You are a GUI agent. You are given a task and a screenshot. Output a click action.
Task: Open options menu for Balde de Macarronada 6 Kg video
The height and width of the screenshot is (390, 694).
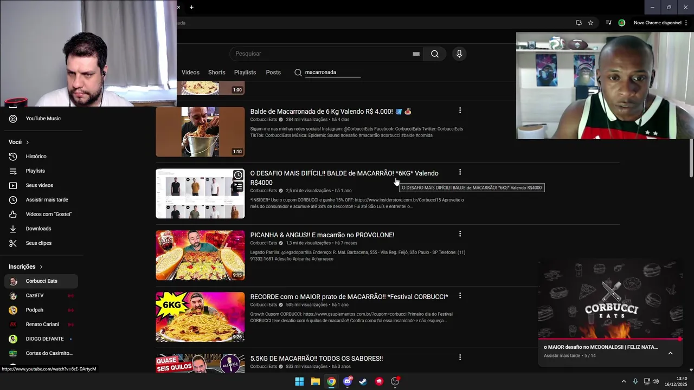tap(460, 110)
